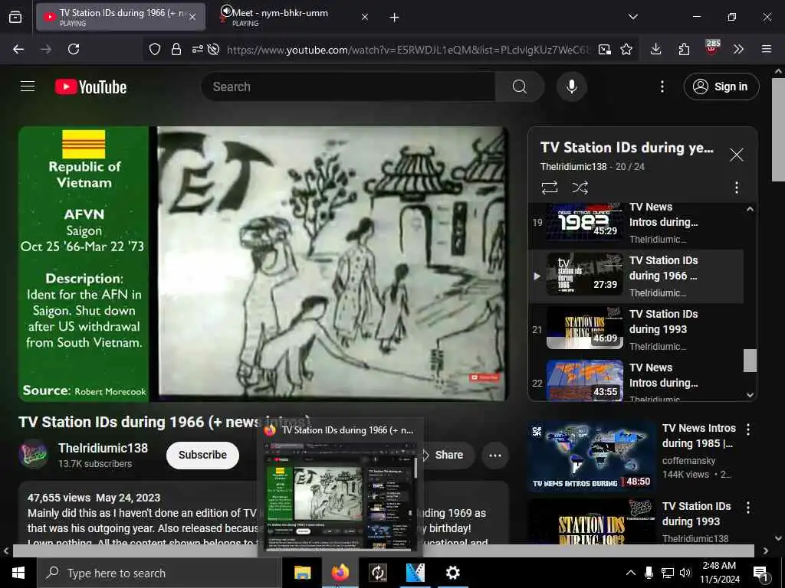This screenshot has height=588, width=785.
Task: Open microphone icon in system tray
Action: [x=649, y=573]
